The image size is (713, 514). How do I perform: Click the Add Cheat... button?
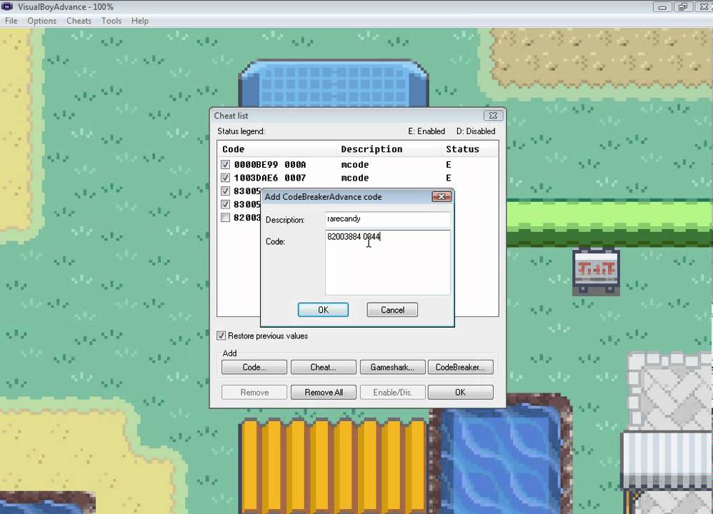click(x=324, y=367)
